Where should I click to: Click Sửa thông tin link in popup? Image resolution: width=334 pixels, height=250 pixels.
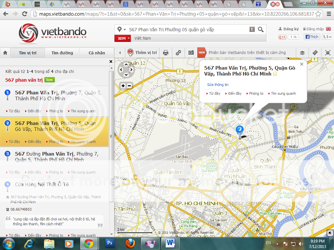point(218,85)
